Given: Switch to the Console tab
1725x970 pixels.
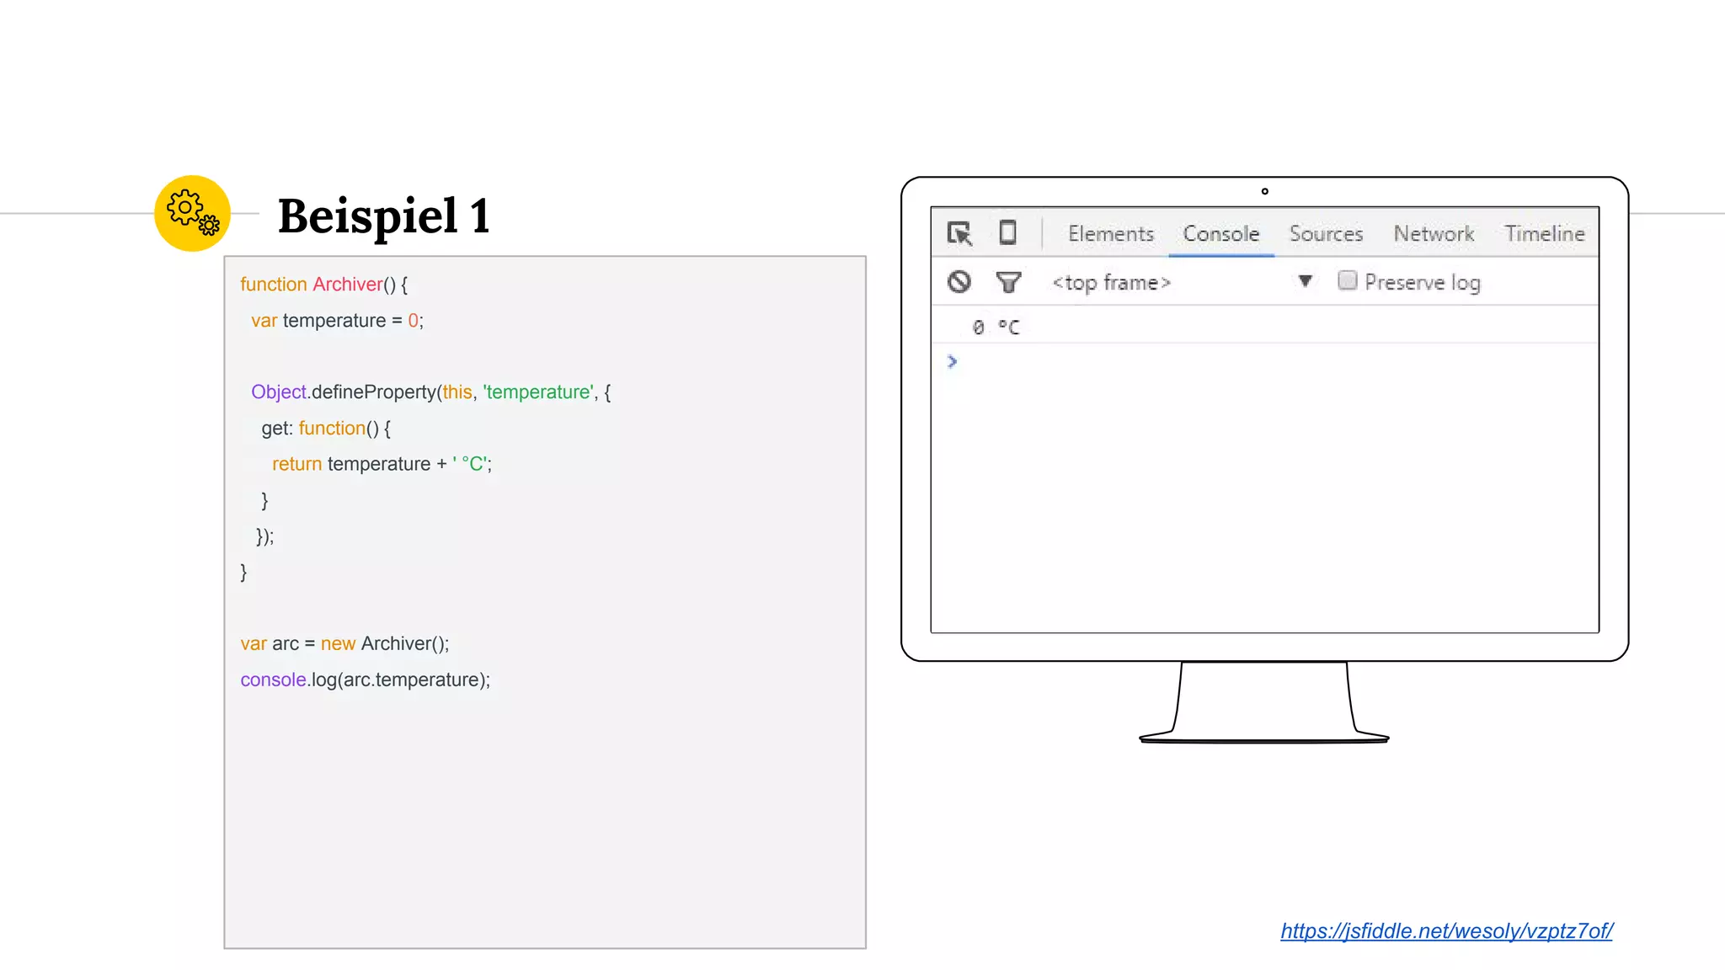Looking at the screenshot, I should (1220, 234).
